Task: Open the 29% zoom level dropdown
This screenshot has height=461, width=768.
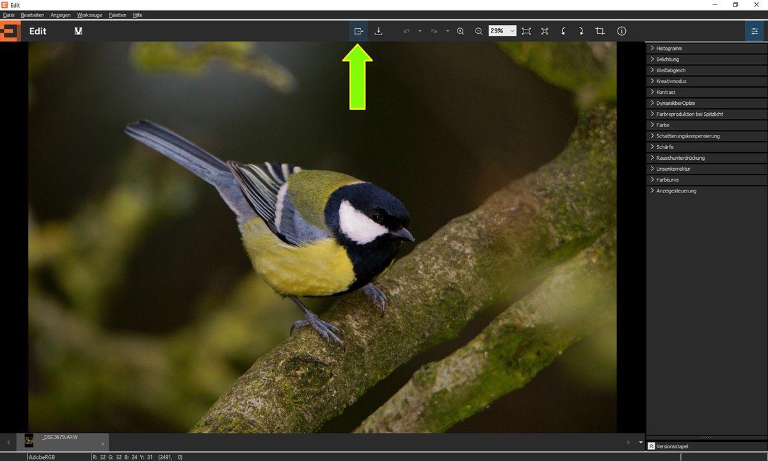Action: (x=512, y=31)
